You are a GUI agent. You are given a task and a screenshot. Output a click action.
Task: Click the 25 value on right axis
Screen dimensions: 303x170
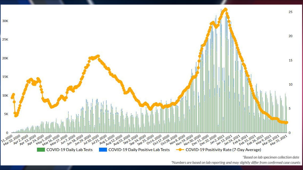click(x=290, y=12)
